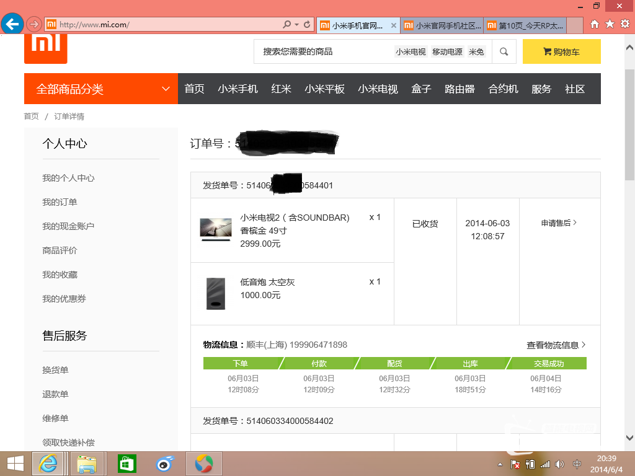Switch to the 小米官网手机社区 tab
Image resolution: width=635 pixels, height=476 pixels.
(442, 25)
